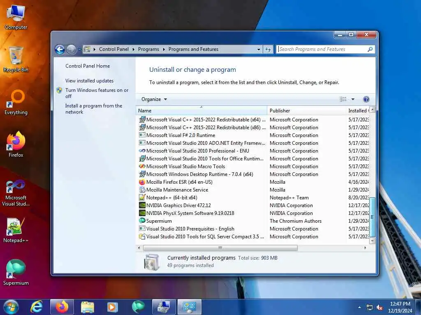The width and height of the screenshot is (421, 315).
Task: Click the network tray icon
Action: 370,308
